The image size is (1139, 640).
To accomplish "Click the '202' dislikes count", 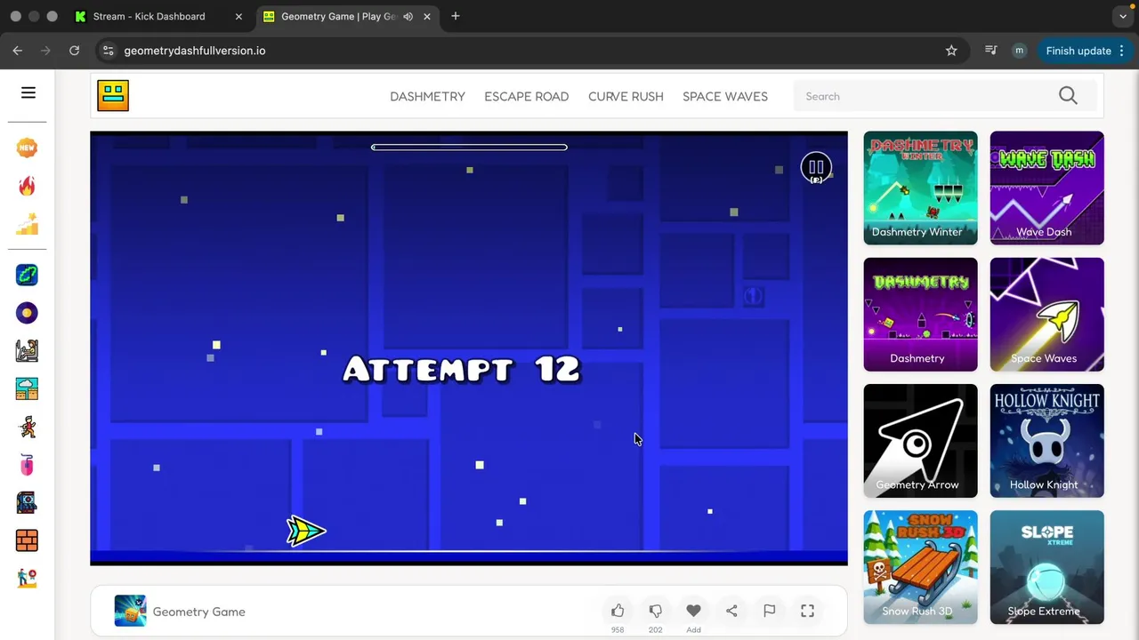I will [656, 630].
